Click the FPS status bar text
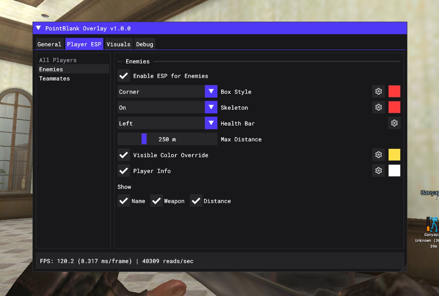 (117, 261)
